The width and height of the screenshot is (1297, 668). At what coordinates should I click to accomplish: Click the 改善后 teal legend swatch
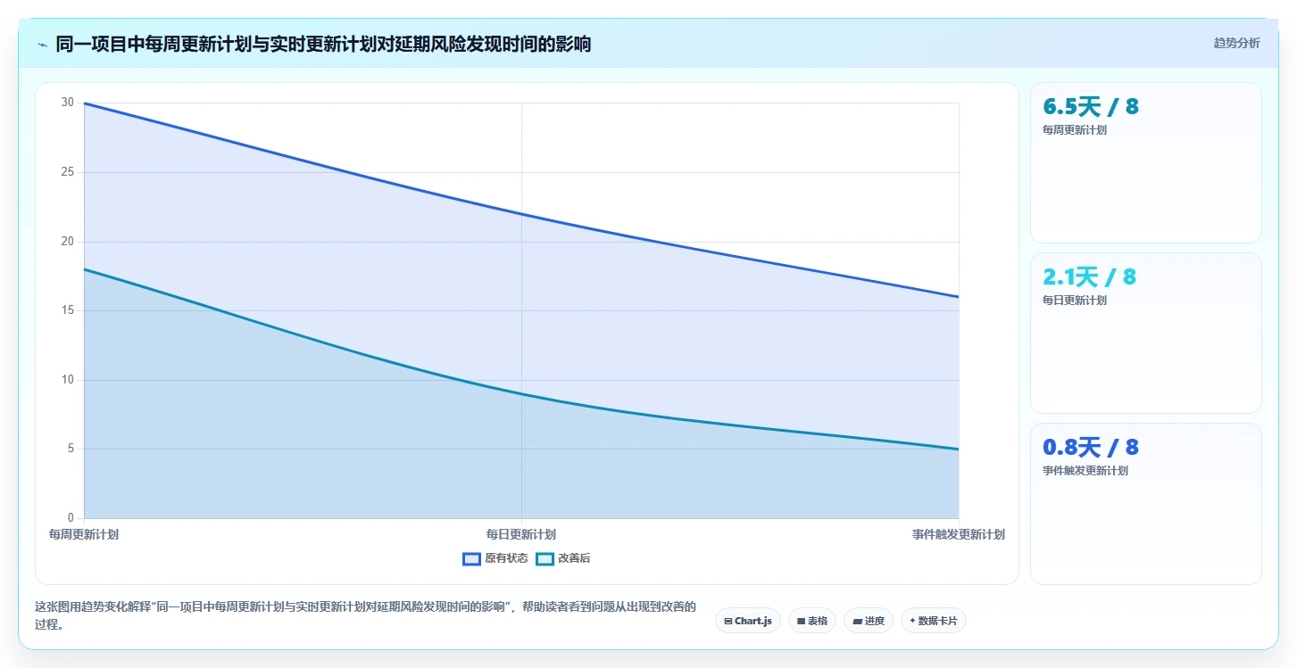click(545, 558)
